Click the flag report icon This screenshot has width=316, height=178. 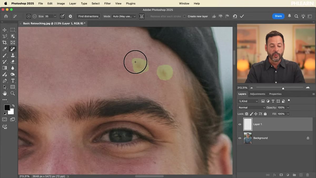tap(227, 16)
